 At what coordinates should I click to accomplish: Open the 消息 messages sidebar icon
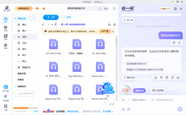coord(6,46)
